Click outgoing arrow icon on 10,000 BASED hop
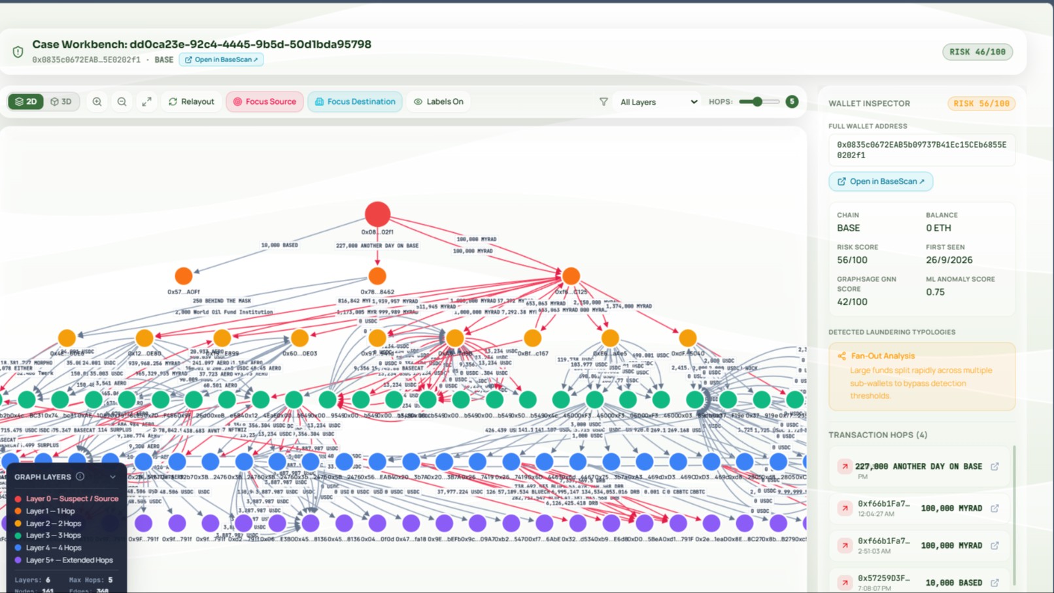1054x593 pixels. click(845, 583)
